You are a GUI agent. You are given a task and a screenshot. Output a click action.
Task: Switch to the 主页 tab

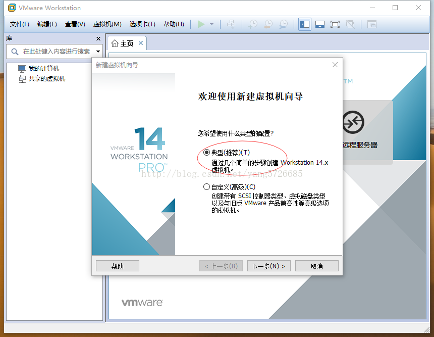tap(125, 43)
